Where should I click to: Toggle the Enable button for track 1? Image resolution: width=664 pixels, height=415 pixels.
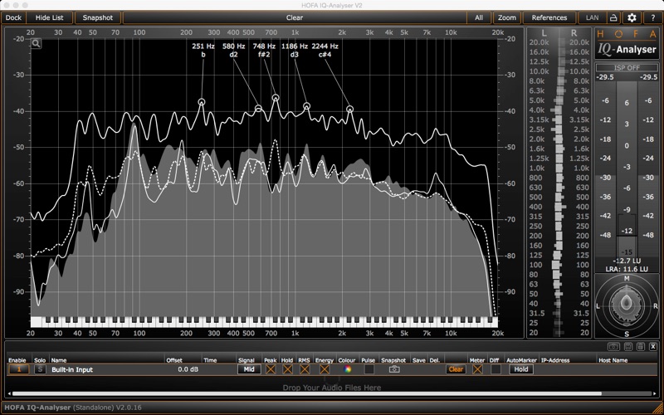[18, 369]
